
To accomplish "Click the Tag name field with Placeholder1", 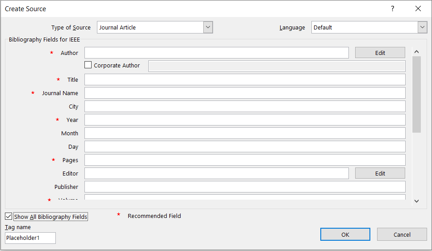I will [30, 238].
